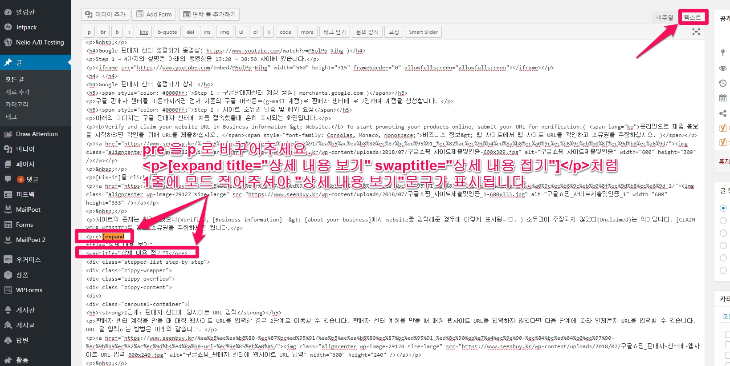
Task: Open Nelio A/B Testing menu
Action: point(40,42)
